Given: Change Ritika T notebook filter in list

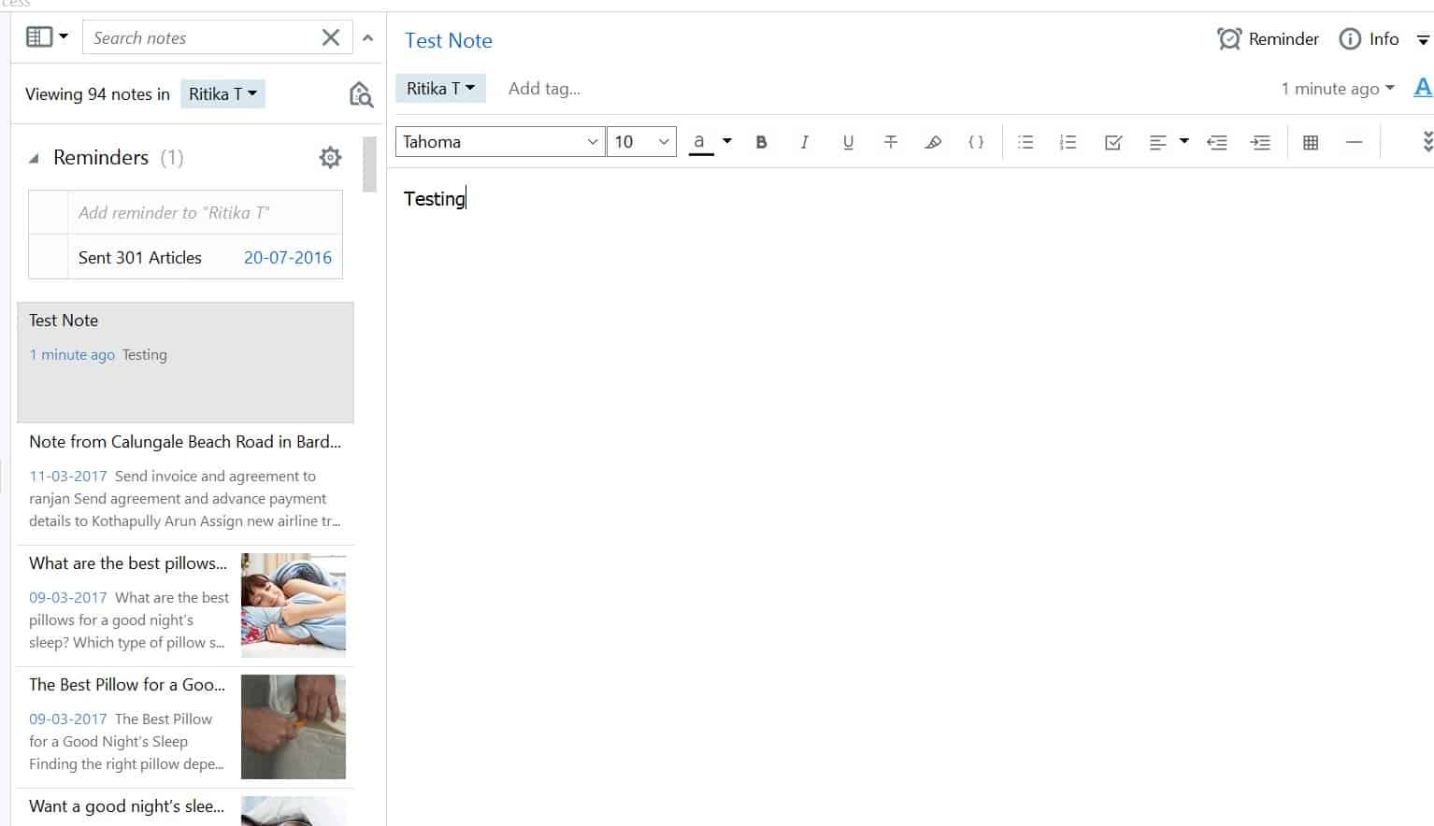Looking at the screenshot, I should coord(222,93).
